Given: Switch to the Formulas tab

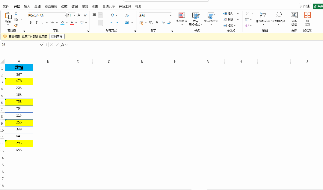Looking at the screenshot, I should 64,6.
